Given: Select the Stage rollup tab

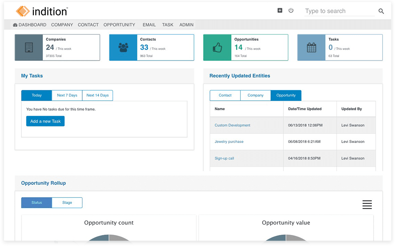Looking at the screenshot, I should 67,203.
